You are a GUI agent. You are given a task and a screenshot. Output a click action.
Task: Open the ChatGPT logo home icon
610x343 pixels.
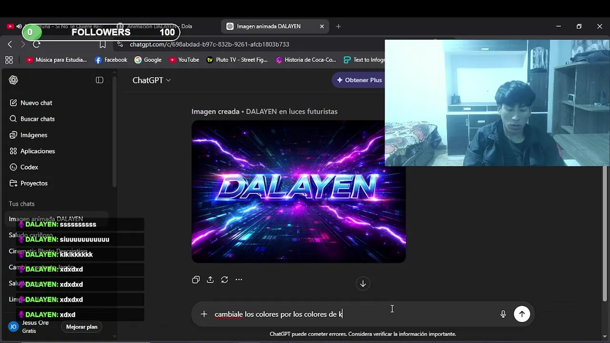pyautogui.click(x=13, y=80)
